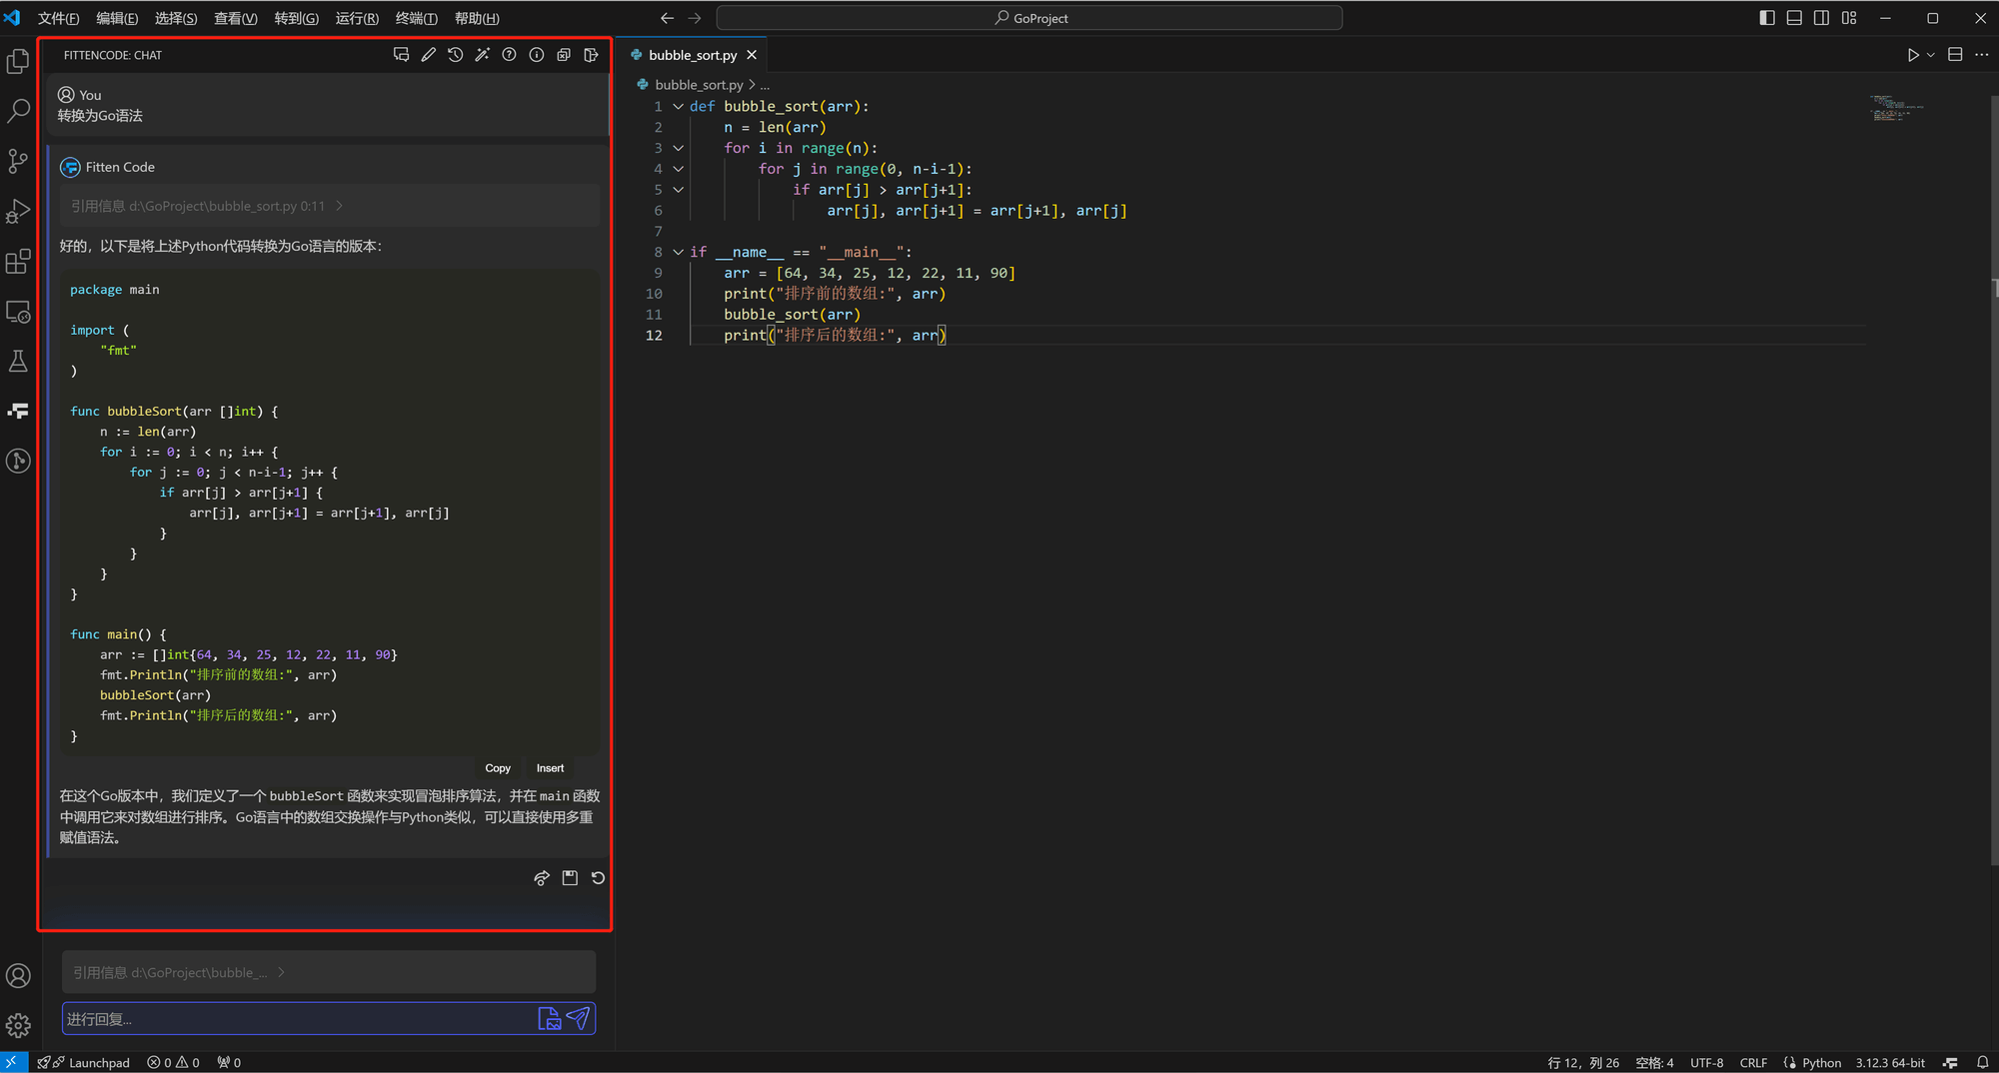Click the pencil edit icon in chat header
The width and height of the screenshot is (1999, 1073).
coord(428,55)
